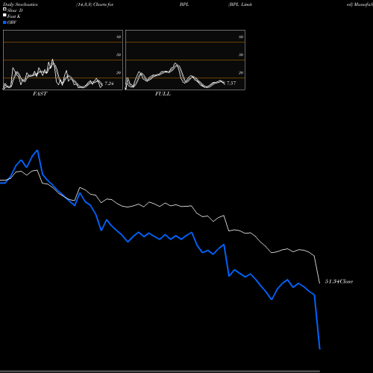
Task: Click the 50 level label in FAST chart
Action: point(119,54)
